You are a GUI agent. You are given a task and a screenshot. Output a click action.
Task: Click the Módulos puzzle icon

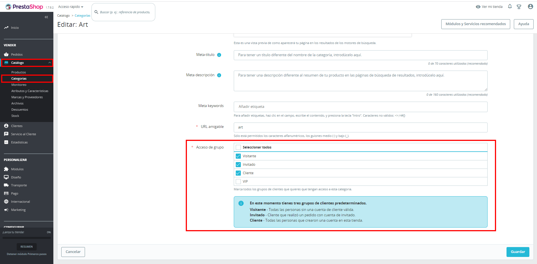coord(6,169)
